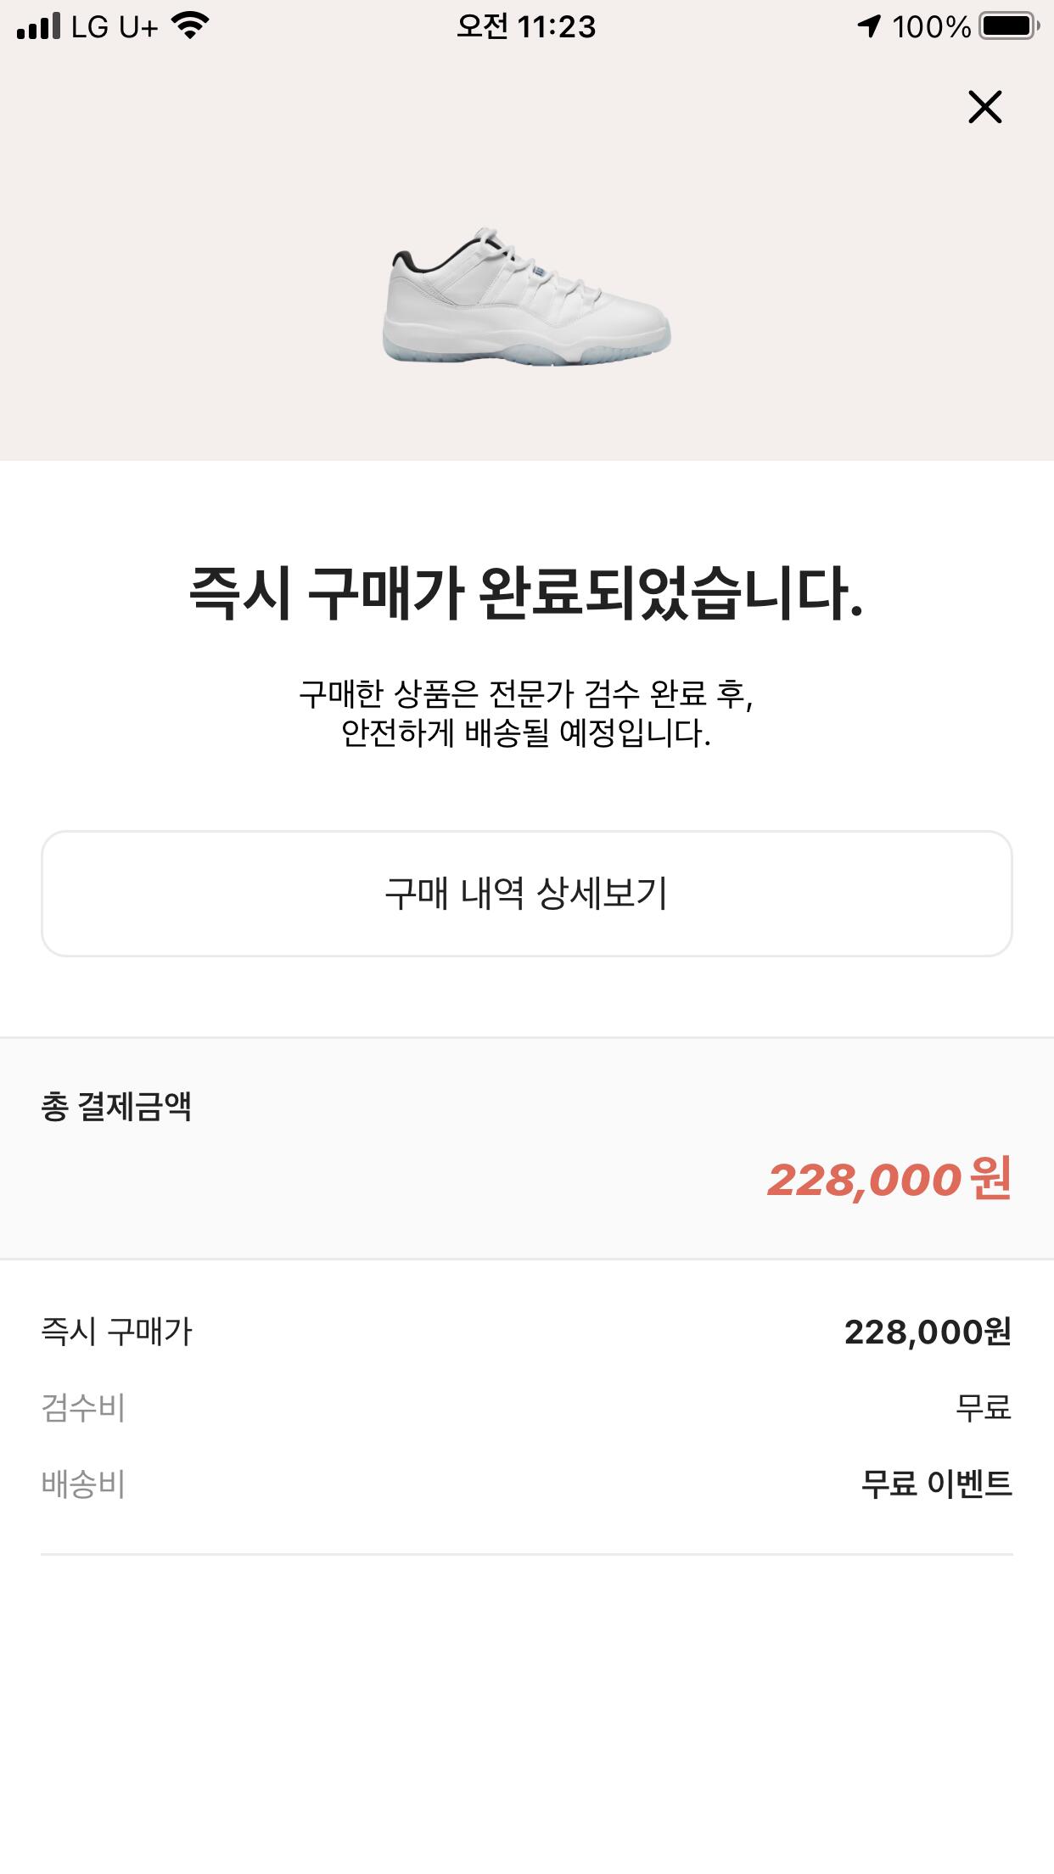Tap the 총 결제금액 label

coord(116,1107)
